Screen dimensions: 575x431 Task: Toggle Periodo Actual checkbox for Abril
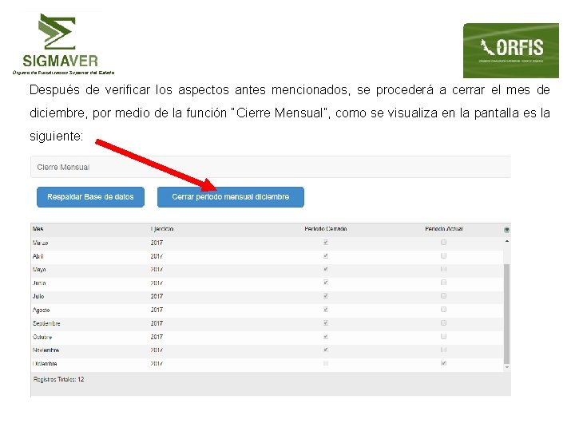point(444,256)
